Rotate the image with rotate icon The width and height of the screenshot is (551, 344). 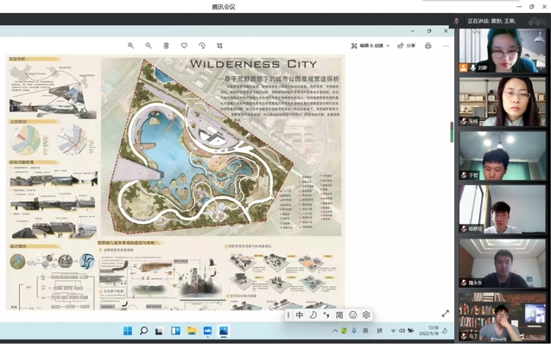coord(202,45)
